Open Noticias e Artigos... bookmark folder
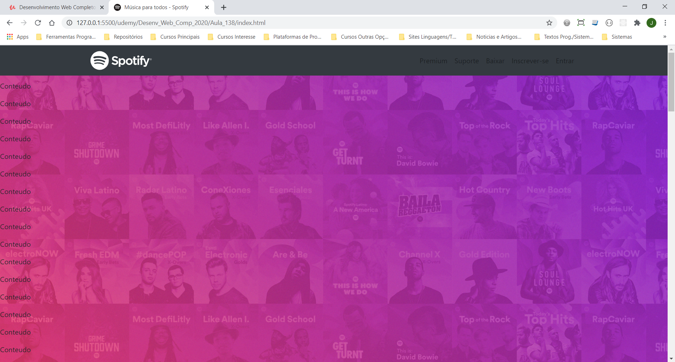The height and width of the screenshot is (362, 675). click(x=494, y=37)
